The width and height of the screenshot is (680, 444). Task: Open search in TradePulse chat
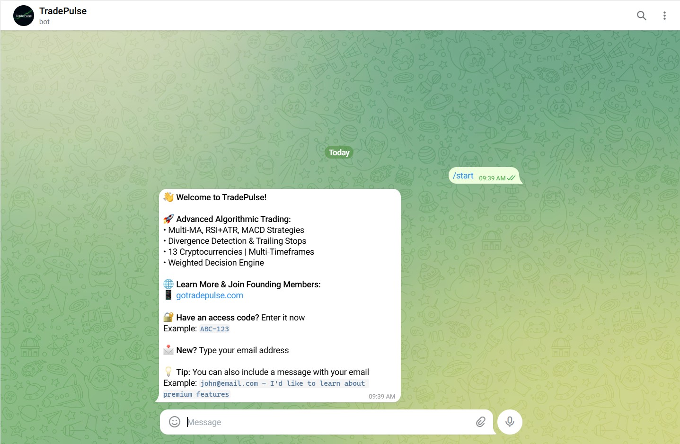[x=641, y=16]
